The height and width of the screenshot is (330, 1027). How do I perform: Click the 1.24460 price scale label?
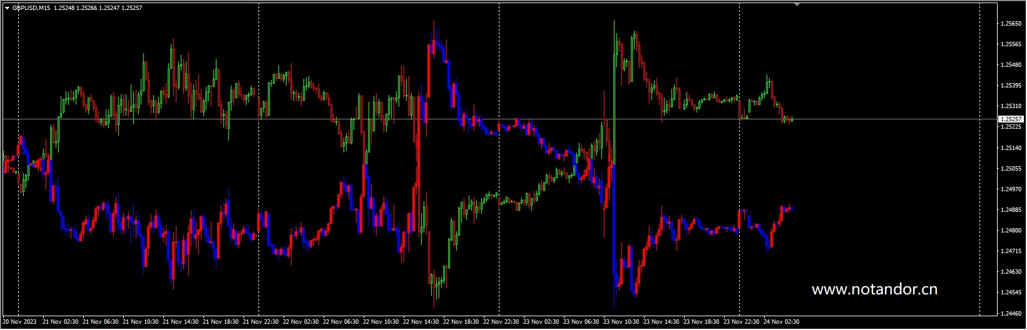pos(1012,313)
